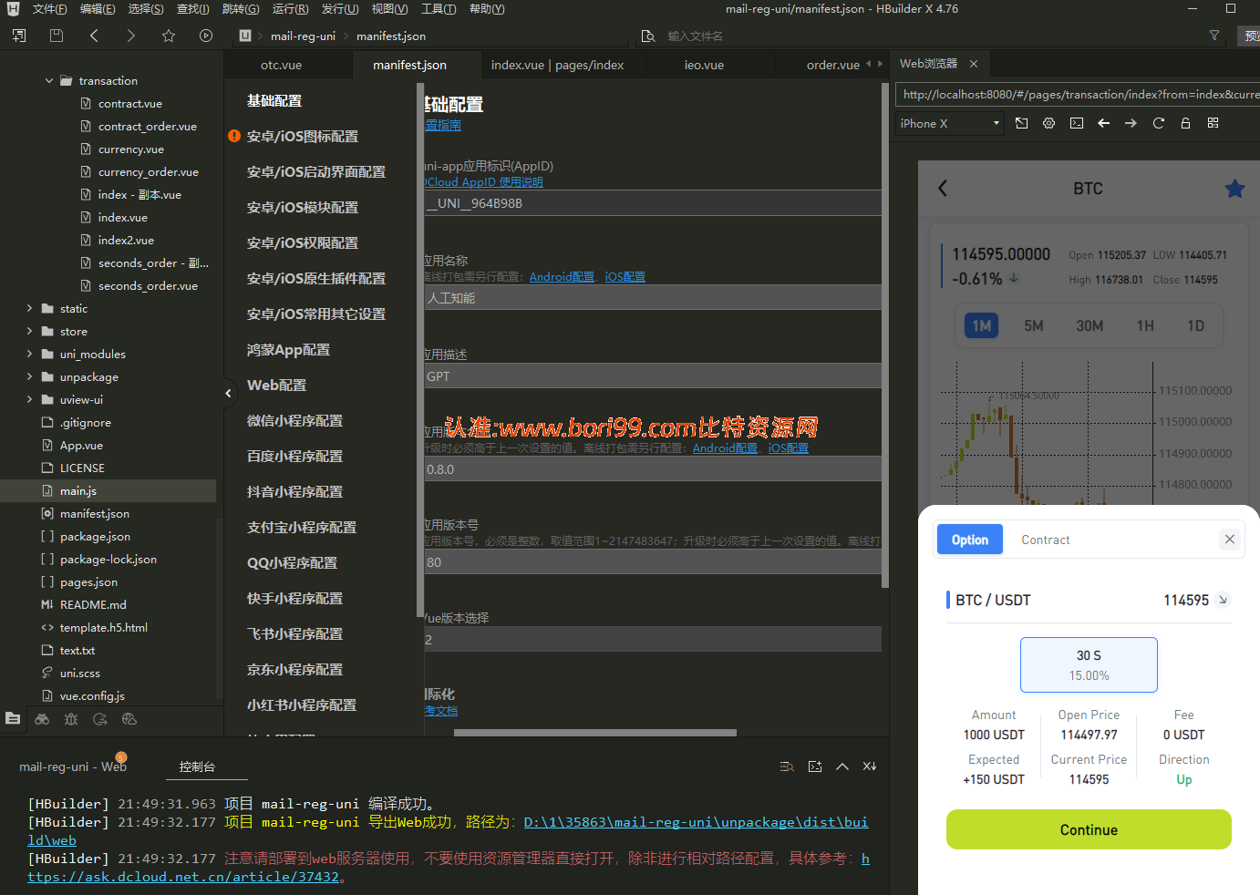This screenshot has height=895, width=1260.
Task: Click the browser URL address field
Action: tap(1078, 94)
